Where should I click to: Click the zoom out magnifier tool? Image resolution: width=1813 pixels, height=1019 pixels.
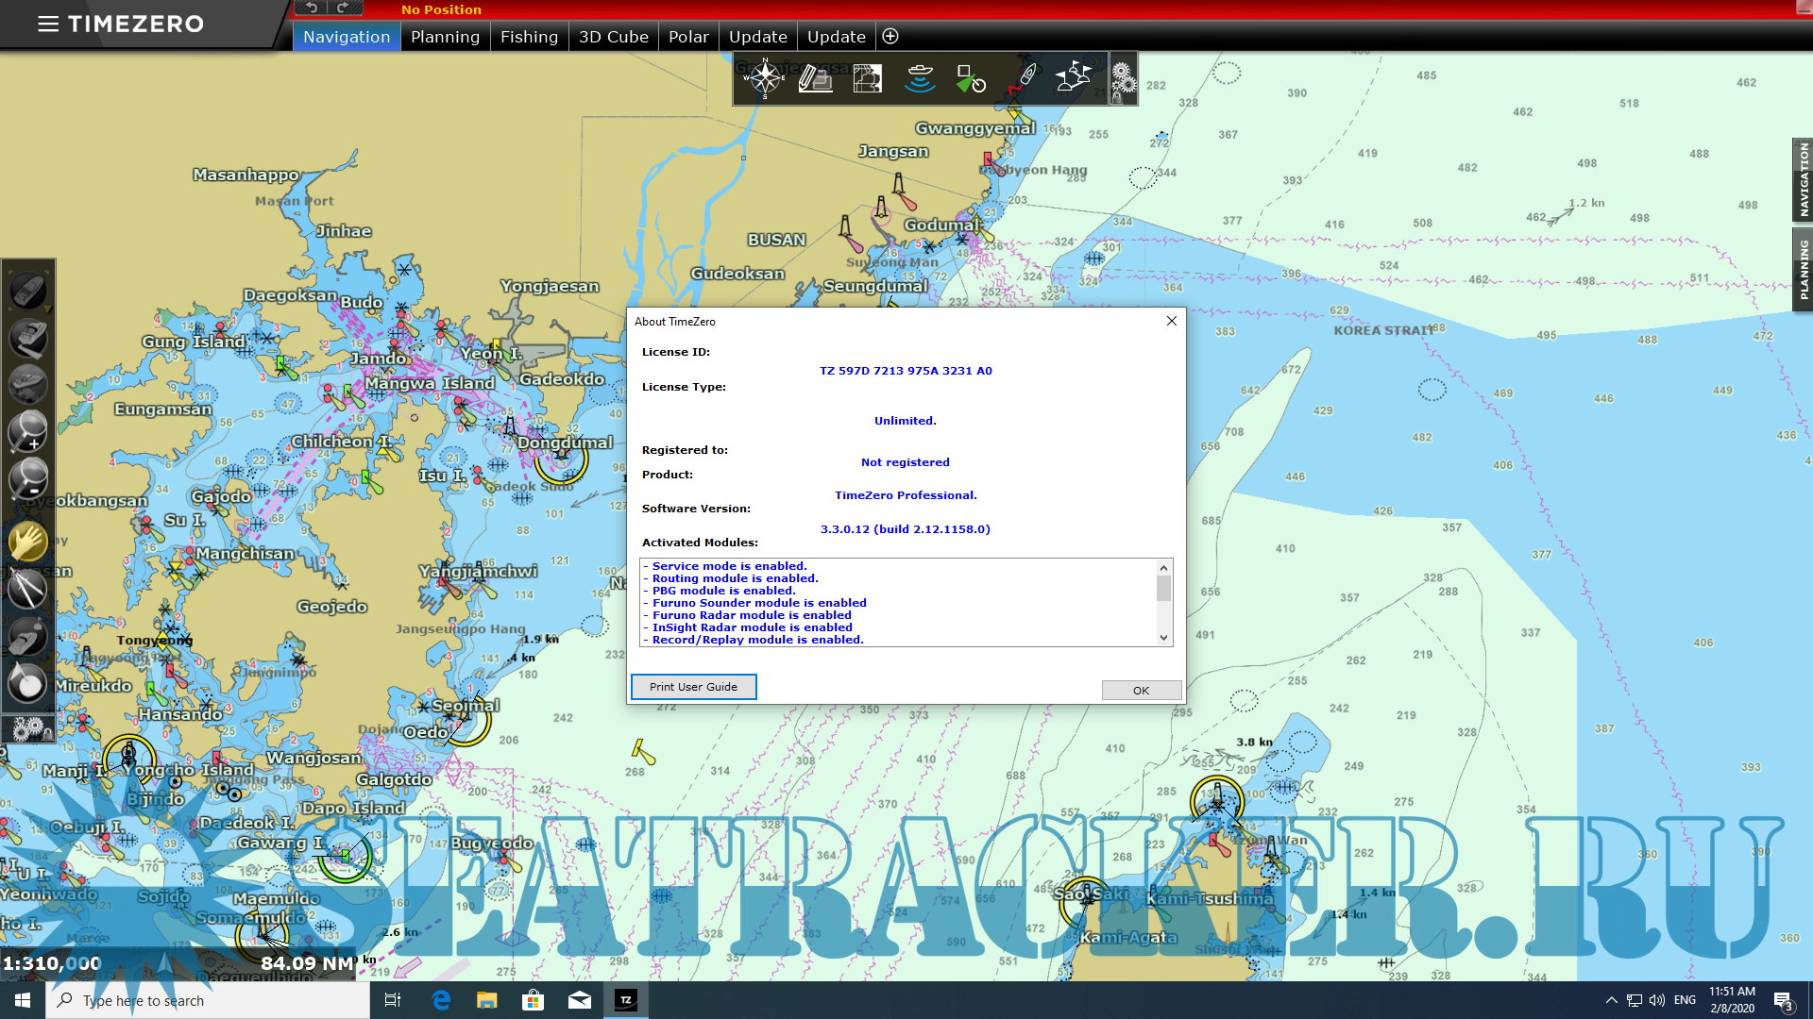point(28,479)
